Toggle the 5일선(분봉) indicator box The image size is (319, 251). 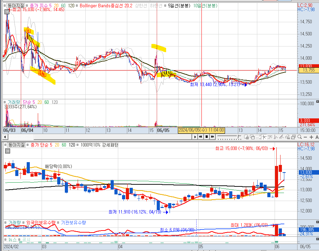tap(165, 6)
